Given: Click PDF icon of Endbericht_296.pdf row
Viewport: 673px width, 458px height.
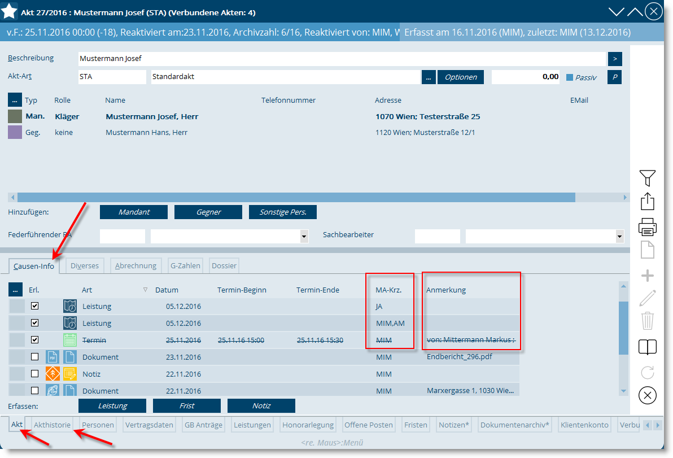Looking at the screenshot, I should click(x=53, y=357).
